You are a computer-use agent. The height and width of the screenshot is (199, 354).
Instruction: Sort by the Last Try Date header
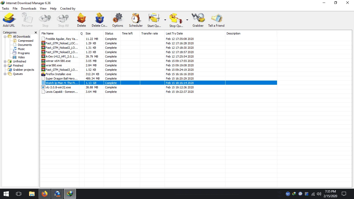pos(195,33)
